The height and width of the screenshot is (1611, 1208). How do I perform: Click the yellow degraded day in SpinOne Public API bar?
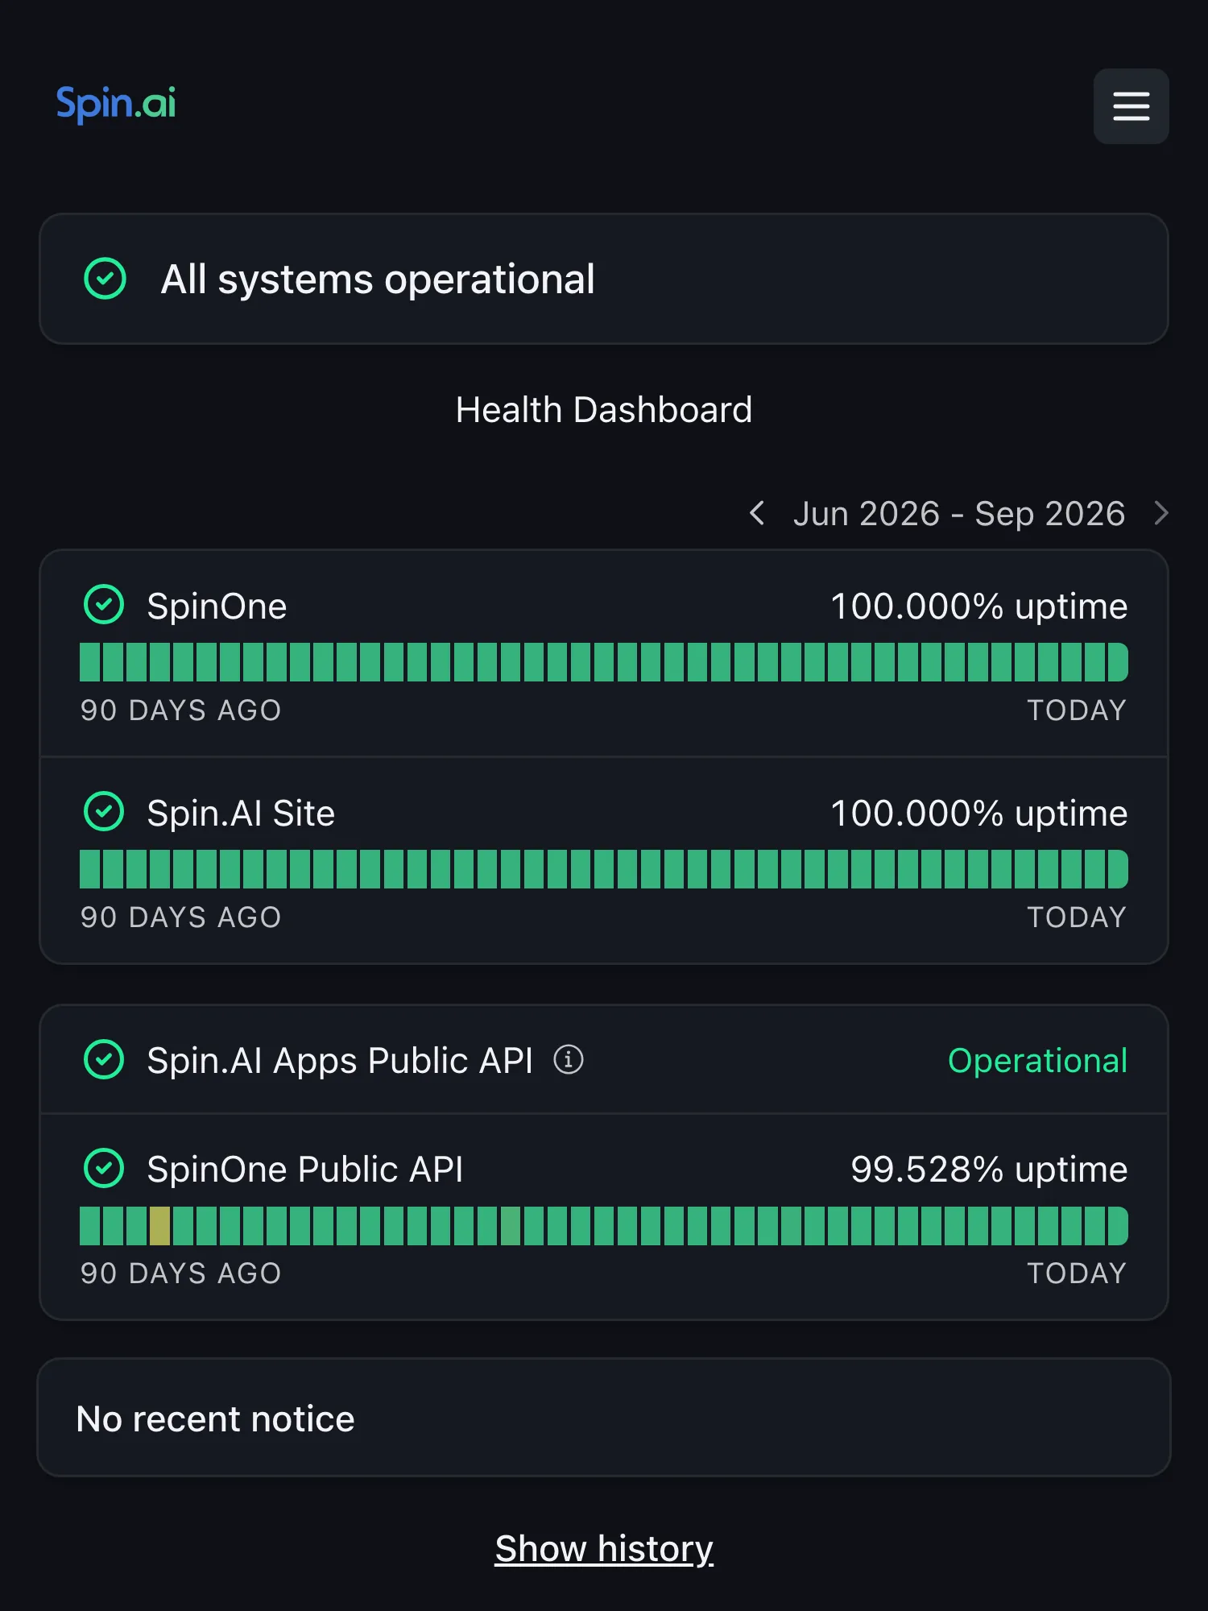click(x=160, y=1226)
